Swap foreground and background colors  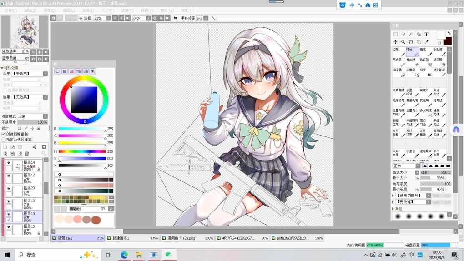(449, 33)
